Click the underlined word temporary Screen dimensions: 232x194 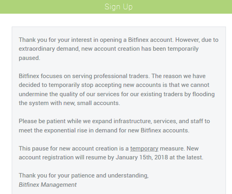pyautogui.click(x=144, y=149)
